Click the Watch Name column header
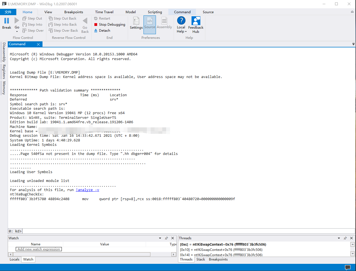This screenshot has height=271, width=356. point(36,244)
